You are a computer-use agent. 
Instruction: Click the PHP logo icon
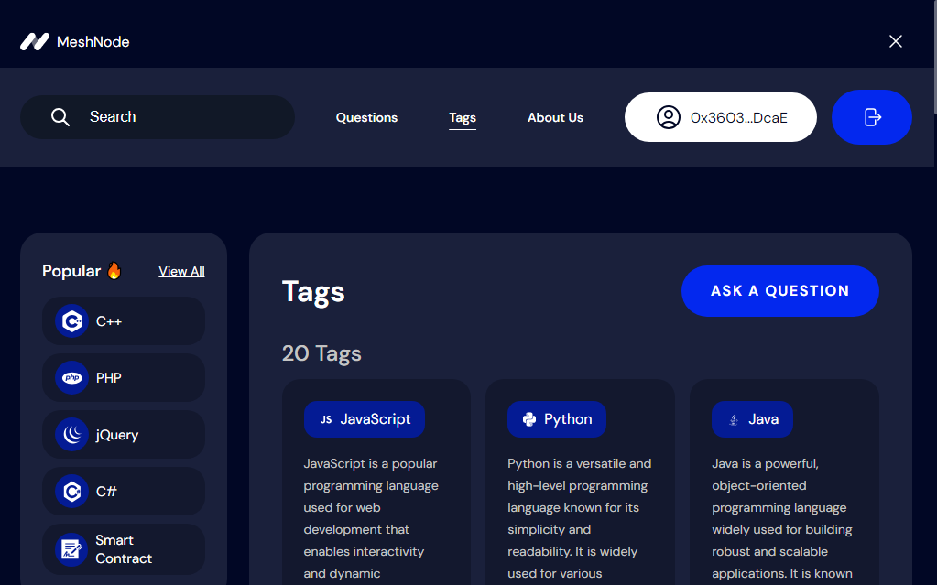point(71,378)
